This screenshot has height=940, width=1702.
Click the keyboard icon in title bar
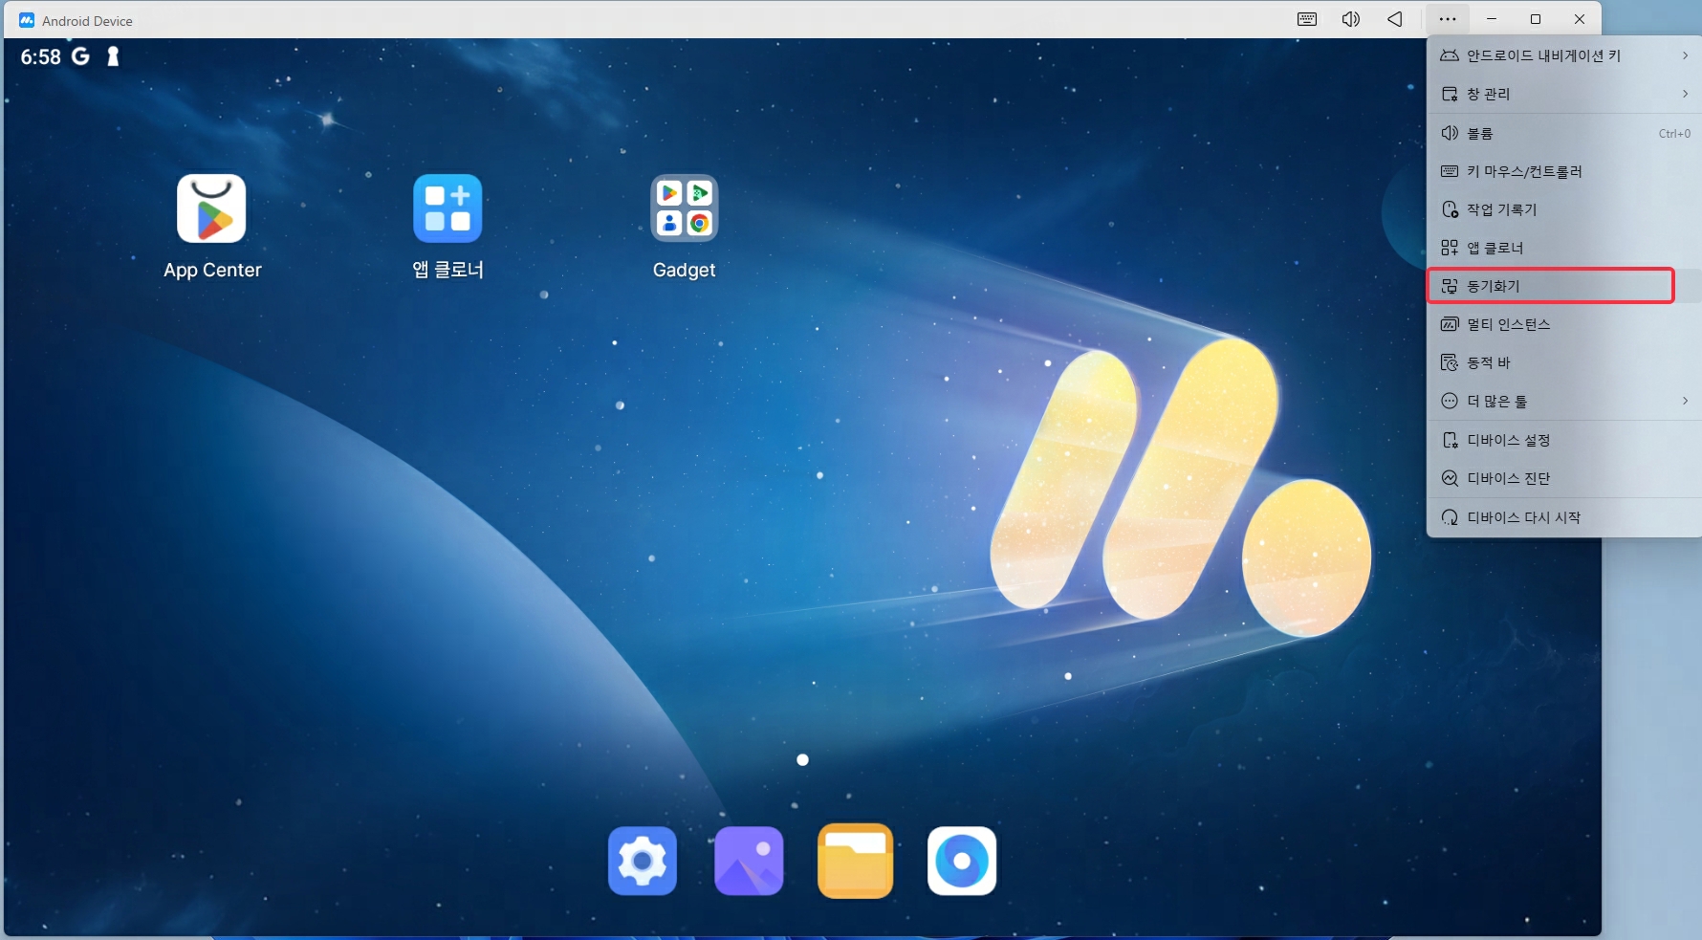(1307, 19)
